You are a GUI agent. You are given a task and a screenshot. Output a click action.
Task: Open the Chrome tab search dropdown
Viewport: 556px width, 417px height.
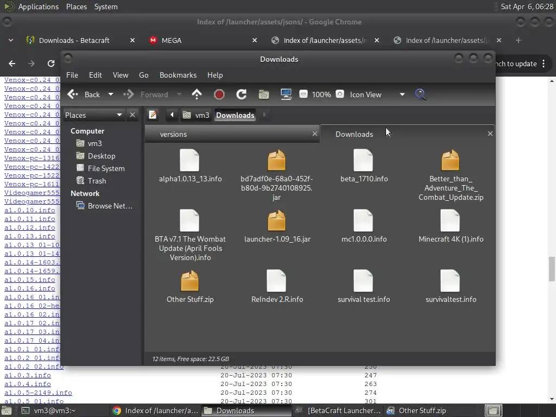coord(11,40)
